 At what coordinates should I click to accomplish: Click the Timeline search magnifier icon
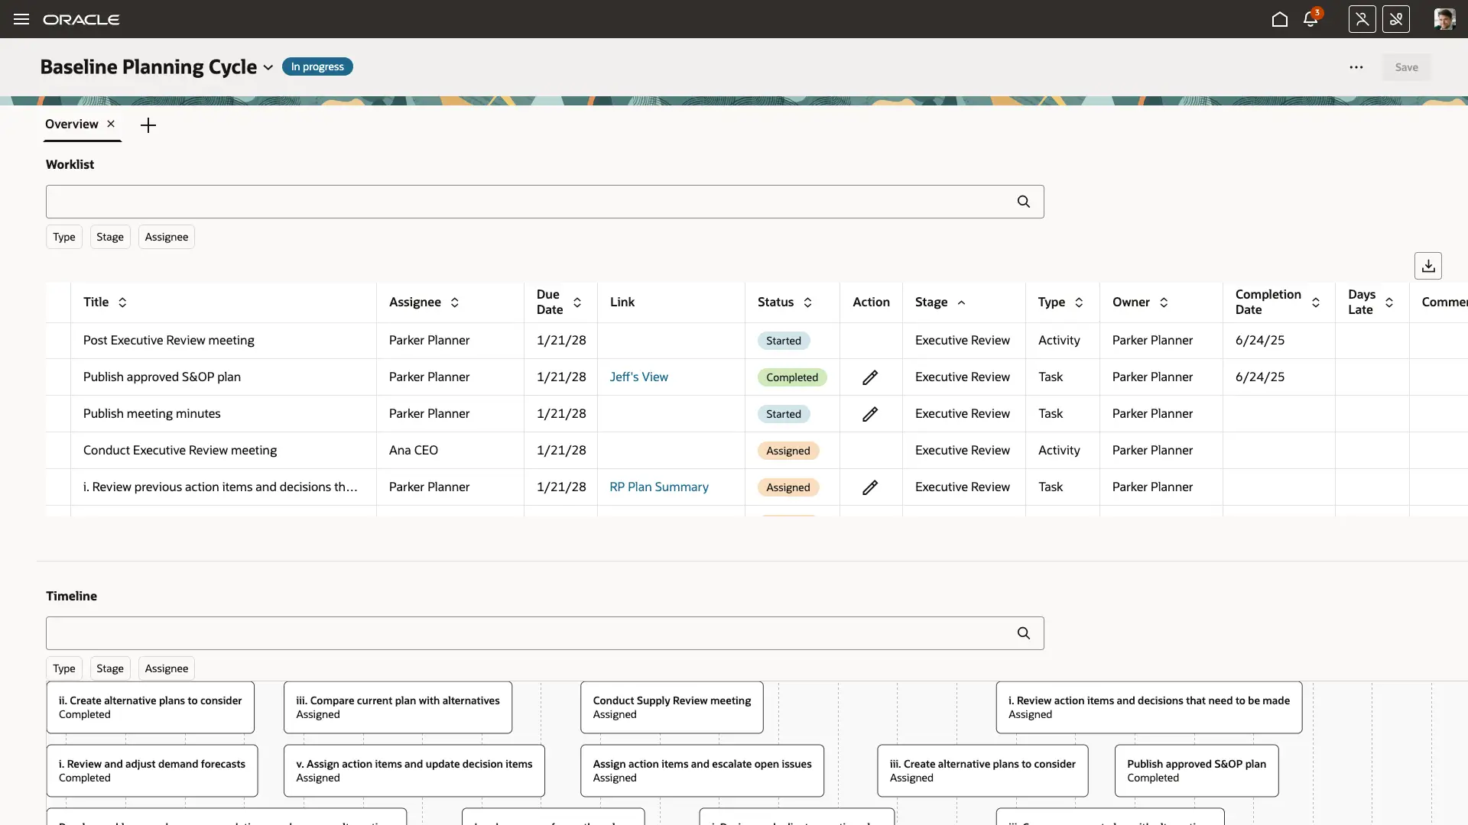click(x=1024, y=633)
